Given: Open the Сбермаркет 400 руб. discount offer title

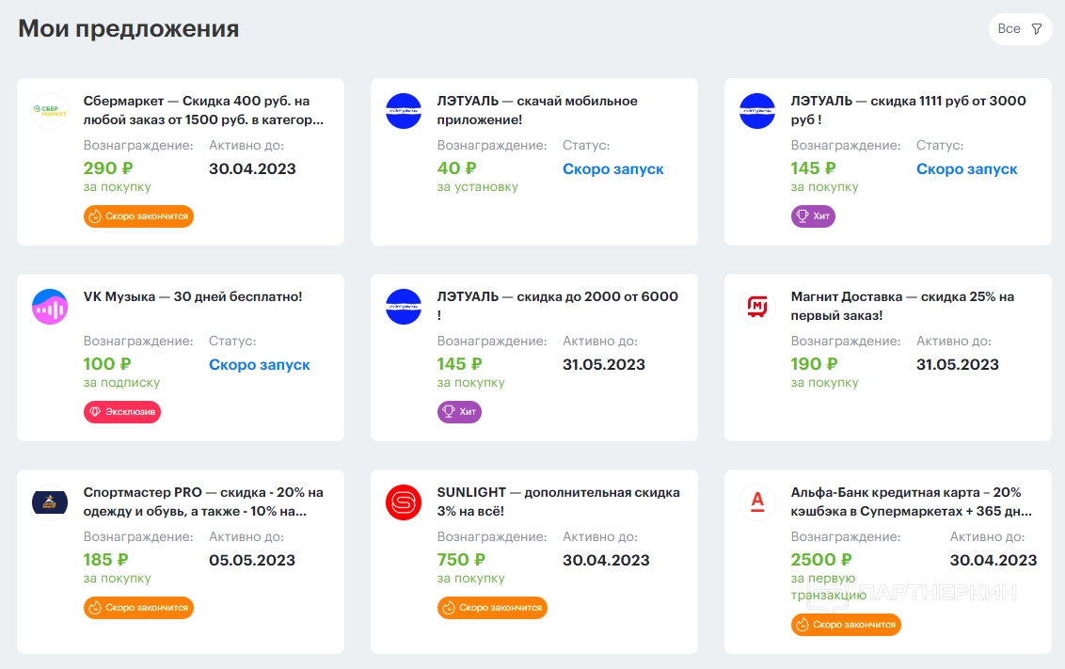Looking at the screenshot, I should point(203,110).
